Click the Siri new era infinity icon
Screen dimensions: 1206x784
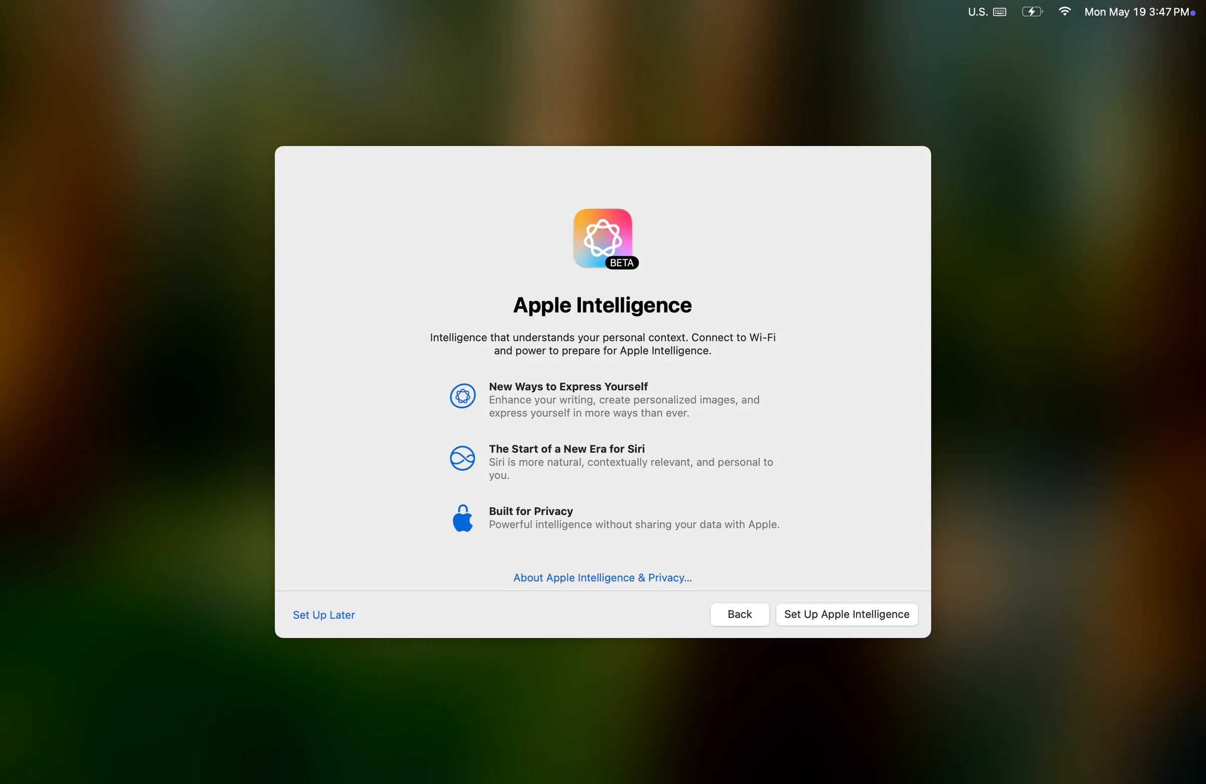[463, 459]
